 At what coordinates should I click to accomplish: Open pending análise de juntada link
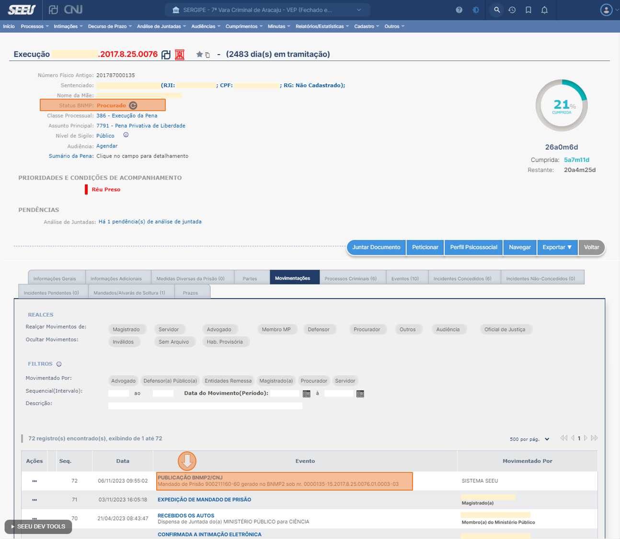coord(150,222)
